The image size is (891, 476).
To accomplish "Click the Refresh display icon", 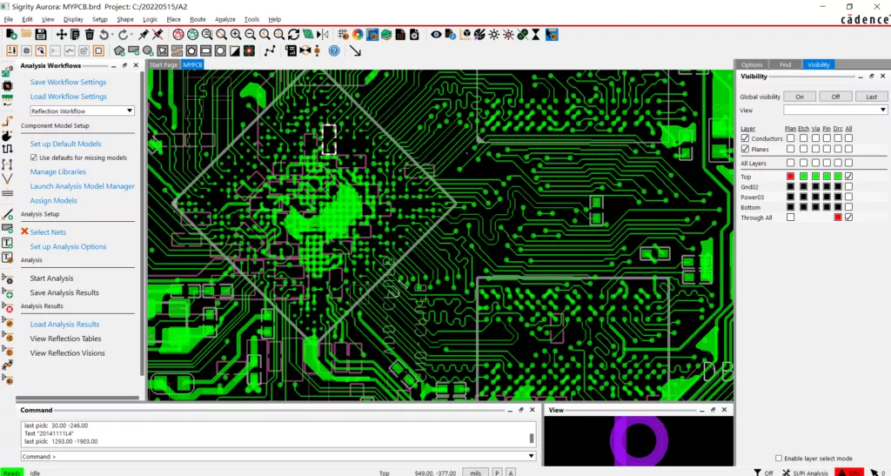I will [x=293, y=35].
